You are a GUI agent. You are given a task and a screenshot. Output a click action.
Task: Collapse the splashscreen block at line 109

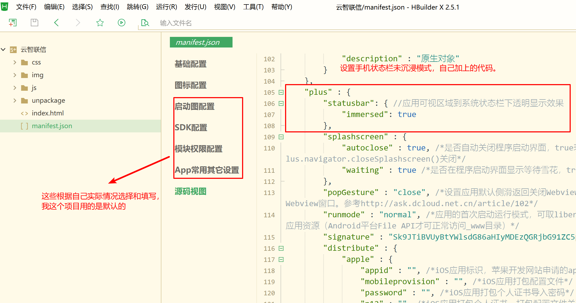point(281,137)
